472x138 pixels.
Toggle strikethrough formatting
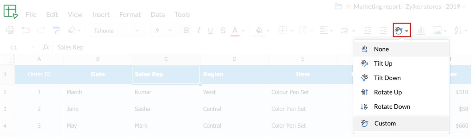tap(223, 31)
